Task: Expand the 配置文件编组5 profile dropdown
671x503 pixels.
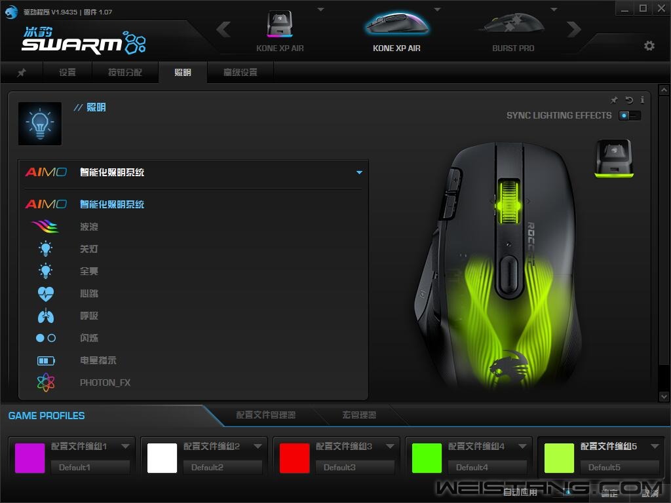Action: click(655, 446)
